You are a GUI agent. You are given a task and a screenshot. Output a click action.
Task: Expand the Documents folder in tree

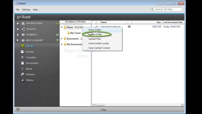coord(62,39)
